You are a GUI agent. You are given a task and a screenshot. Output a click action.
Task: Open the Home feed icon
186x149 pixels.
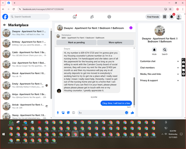(74, 17)
